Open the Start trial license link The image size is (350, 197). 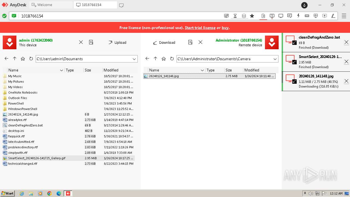coord(200,28)
